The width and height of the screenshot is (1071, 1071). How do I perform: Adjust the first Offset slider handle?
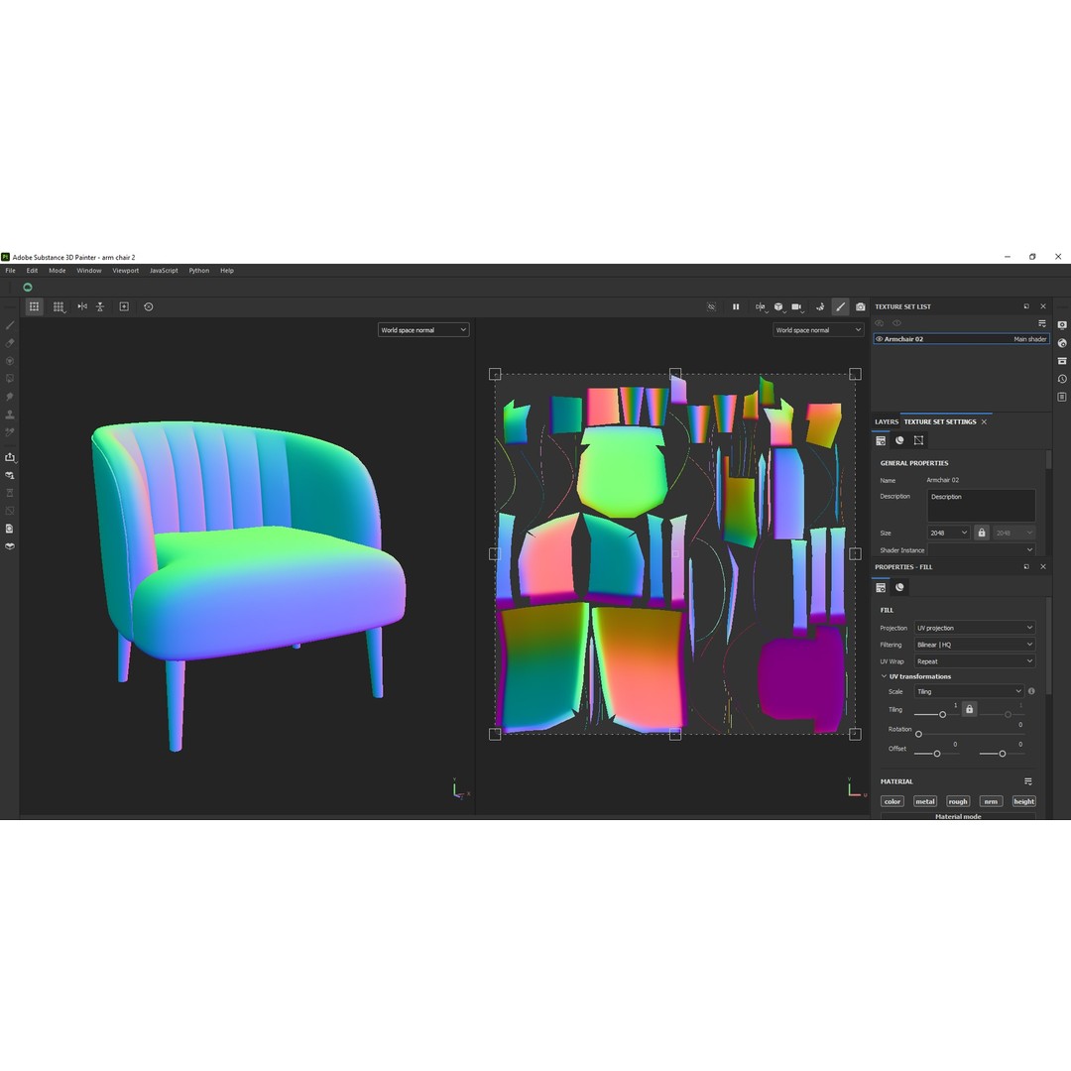coord(937,754)
